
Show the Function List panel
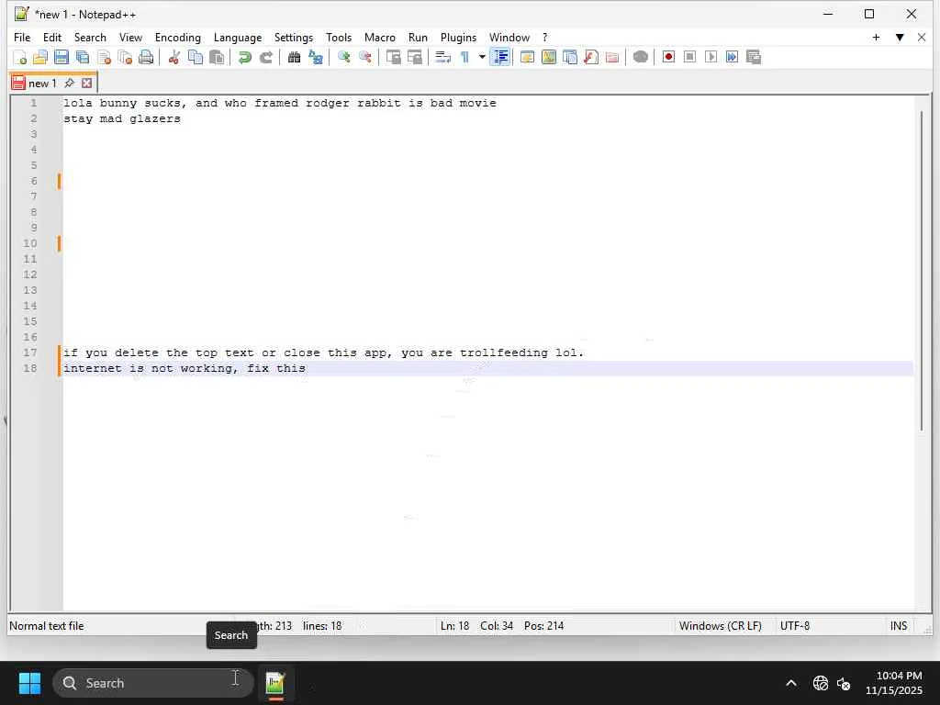(590, 57)
